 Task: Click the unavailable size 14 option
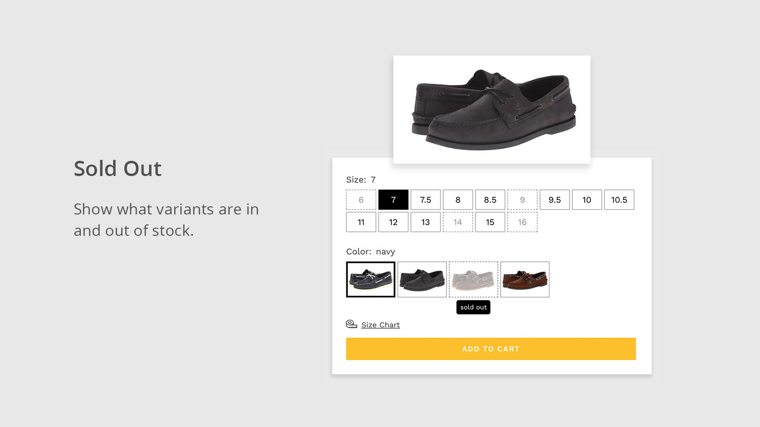pos(457,222)
